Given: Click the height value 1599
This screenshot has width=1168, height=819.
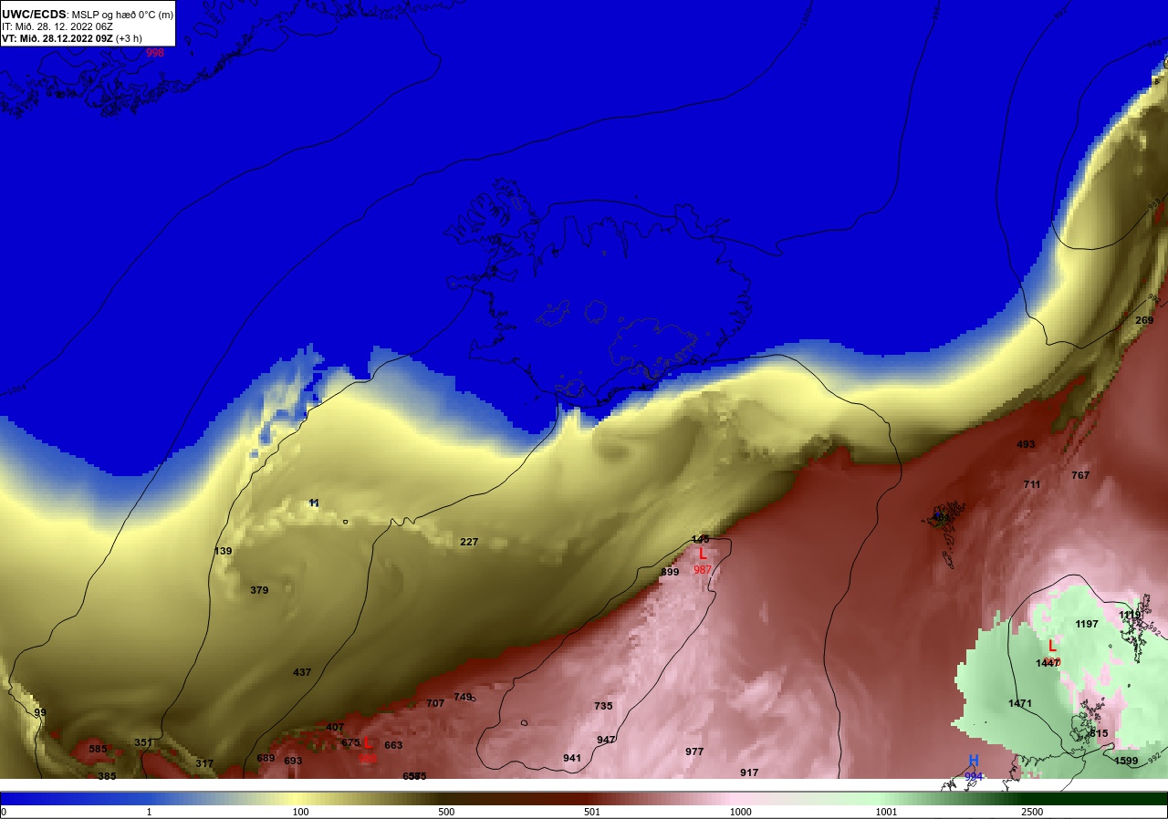Looking at the screenshot, I should click(1126, 761).
